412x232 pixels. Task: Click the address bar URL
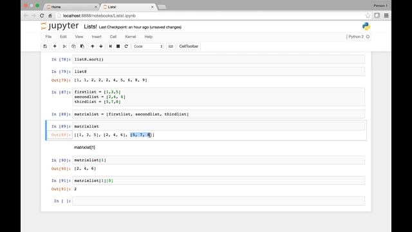tap(99, 15)
